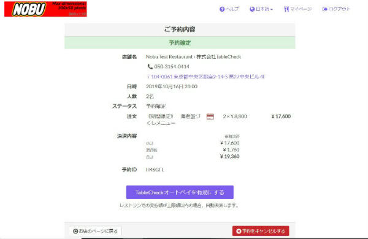Screen dimensions: 368x239
Task: Click the 予約確定 green status banner
Action: pyautogui.click(x=180, y=42)
